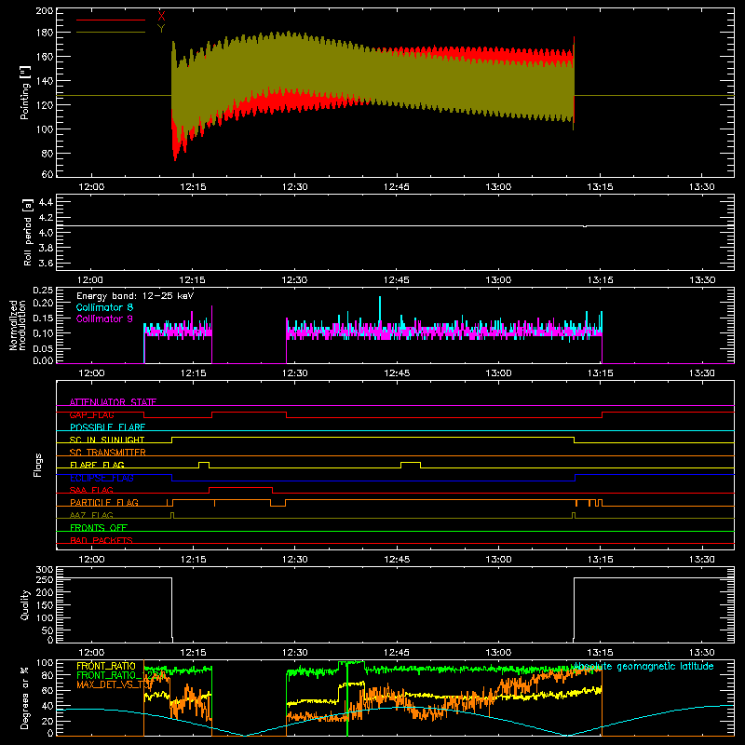Select the POSSIBLE_FLARE flag label
Screen dimensions: 745x745
click(x=107, y=427)
